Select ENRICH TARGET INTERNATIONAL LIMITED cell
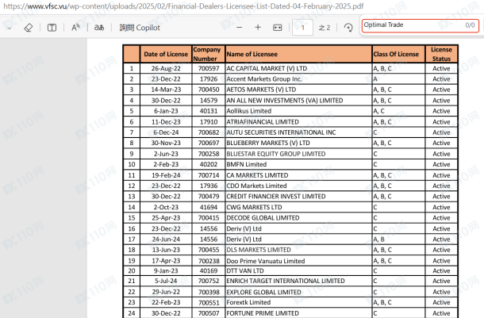Screen dimensions: 484x318 coord(298,281)
